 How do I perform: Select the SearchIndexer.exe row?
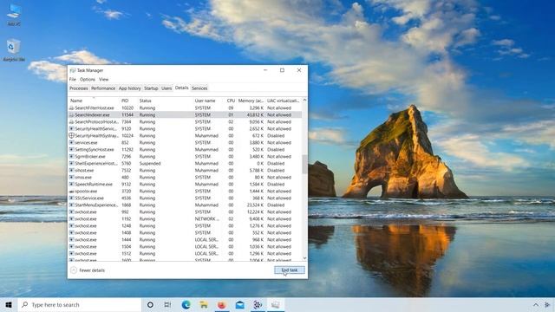pos(185,115)
